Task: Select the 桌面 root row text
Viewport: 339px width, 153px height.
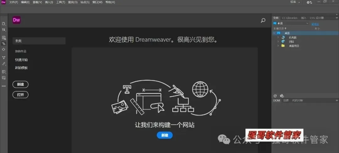Action: [x=287, y=33]
